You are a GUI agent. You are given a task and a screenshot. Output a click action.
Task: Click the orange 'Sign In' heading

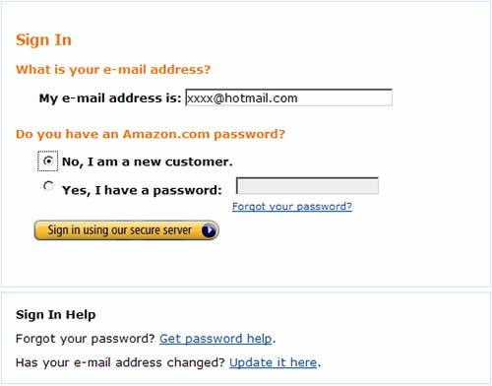coord(43,40)
